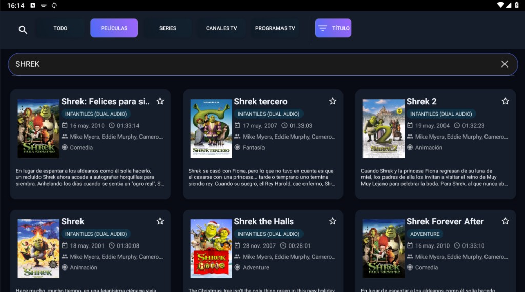Open the Shrek 2 poster
The height and width of the screenshot is (292, 525).
(x=383, y=128)
